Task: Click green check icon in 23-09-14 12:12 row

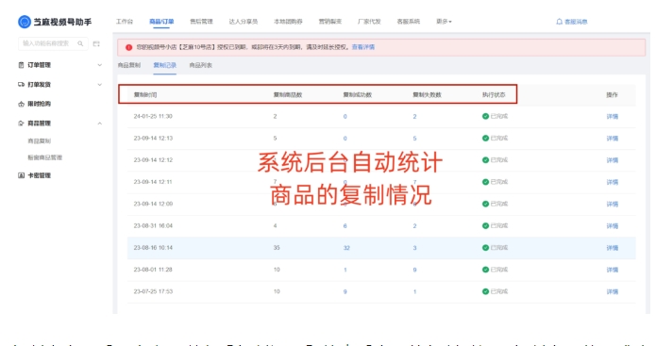Action: click(x=485, y=160)
